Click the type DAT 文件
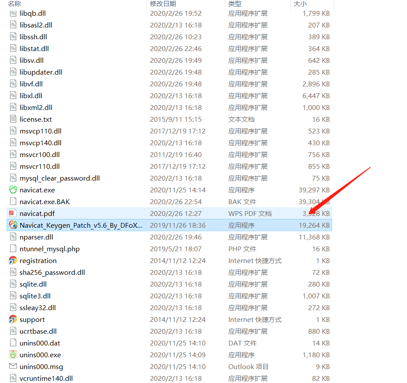This screenshot has height=383, width=407. 242,343
